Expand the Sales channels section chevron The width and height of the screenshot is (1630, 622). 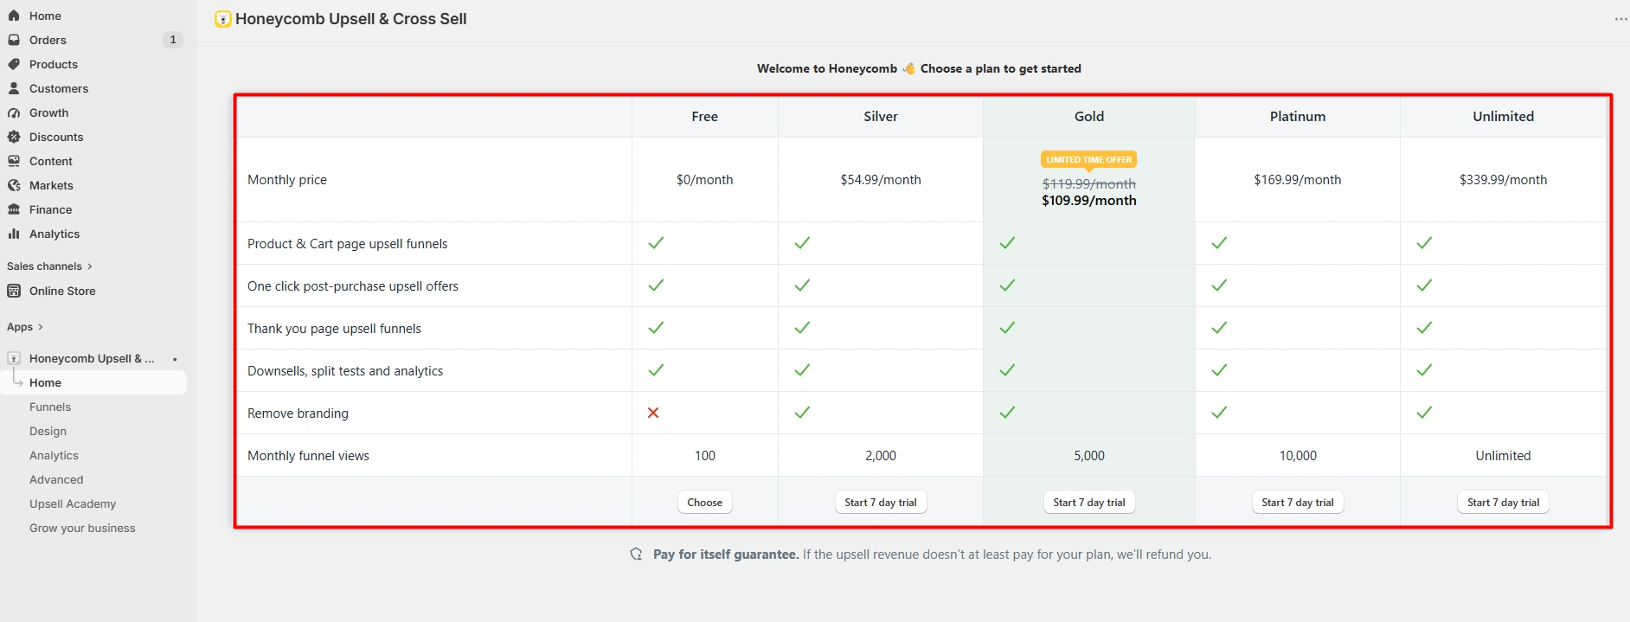click(89, 266)
